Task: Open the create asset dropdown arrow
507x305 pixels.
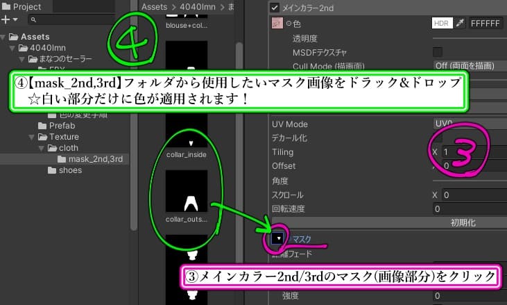Action: [x=15, y=20]
